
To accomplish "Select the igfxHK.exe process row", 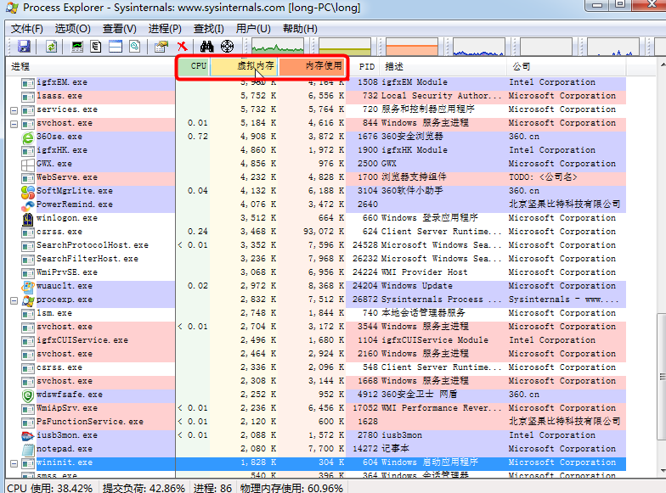I will (316, 151).
